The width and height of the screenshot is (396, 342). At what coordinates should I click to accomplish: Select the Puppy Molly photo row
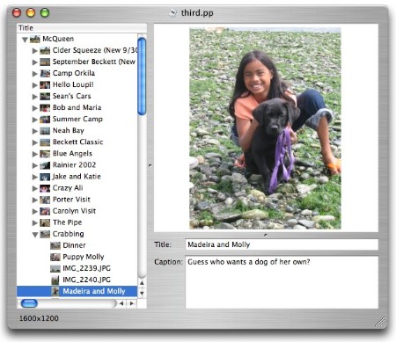tap(77, 258)
